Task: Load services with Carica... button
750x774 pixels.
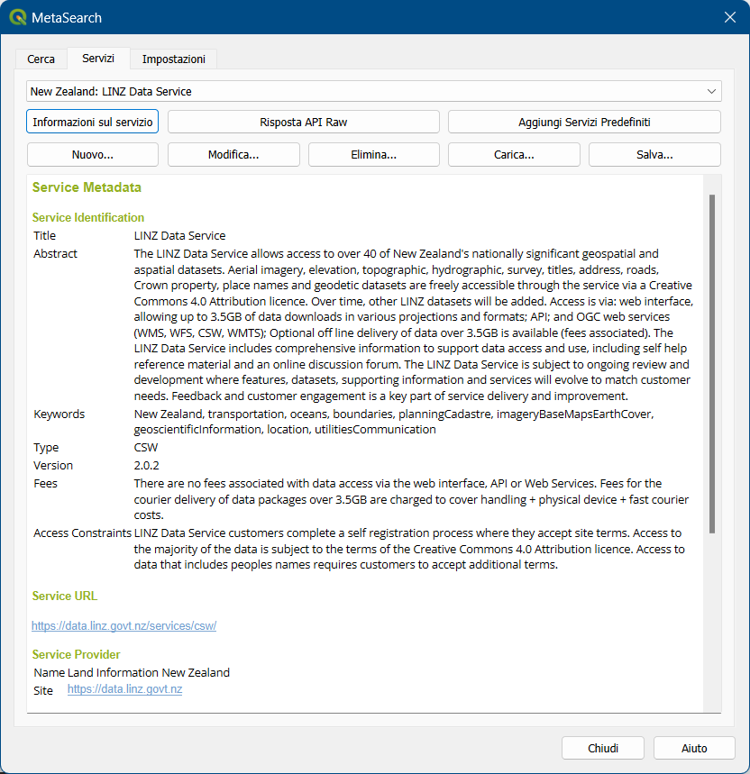Action: pos(514,154)
